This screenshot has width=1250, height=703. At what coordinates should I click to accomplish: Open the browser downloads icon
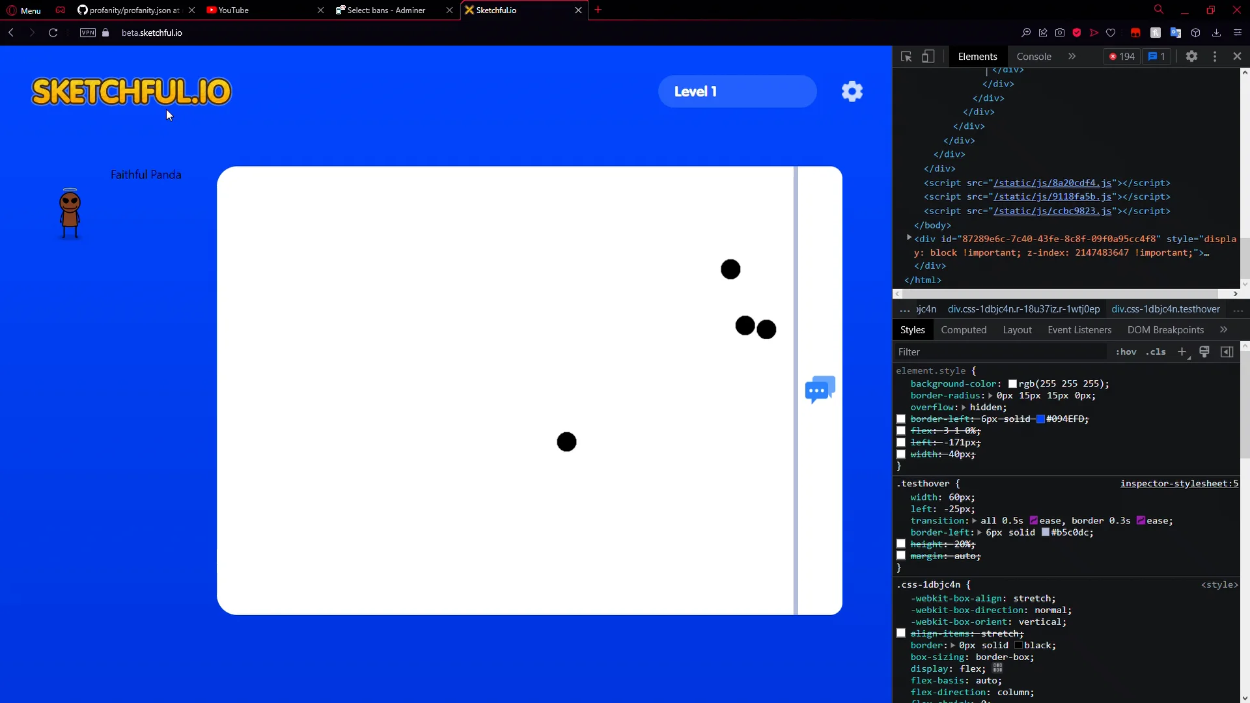coord(1216,33)
